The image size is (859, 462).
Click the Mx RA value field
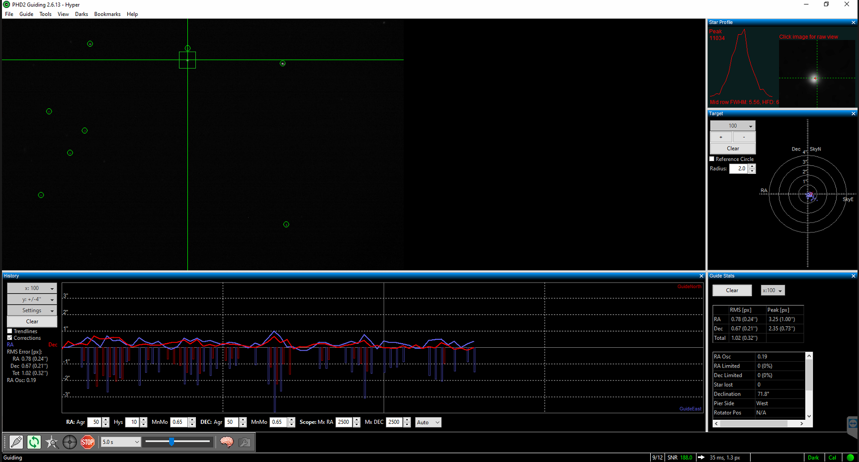(x=344, y=422)
